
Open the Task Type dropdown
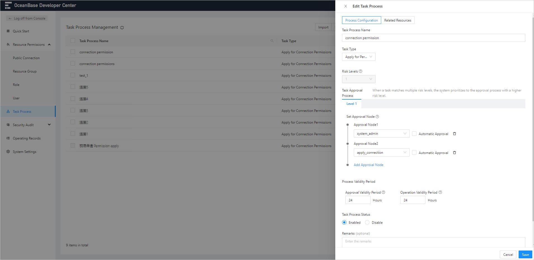pyautogui.click(x=359, y=57)
